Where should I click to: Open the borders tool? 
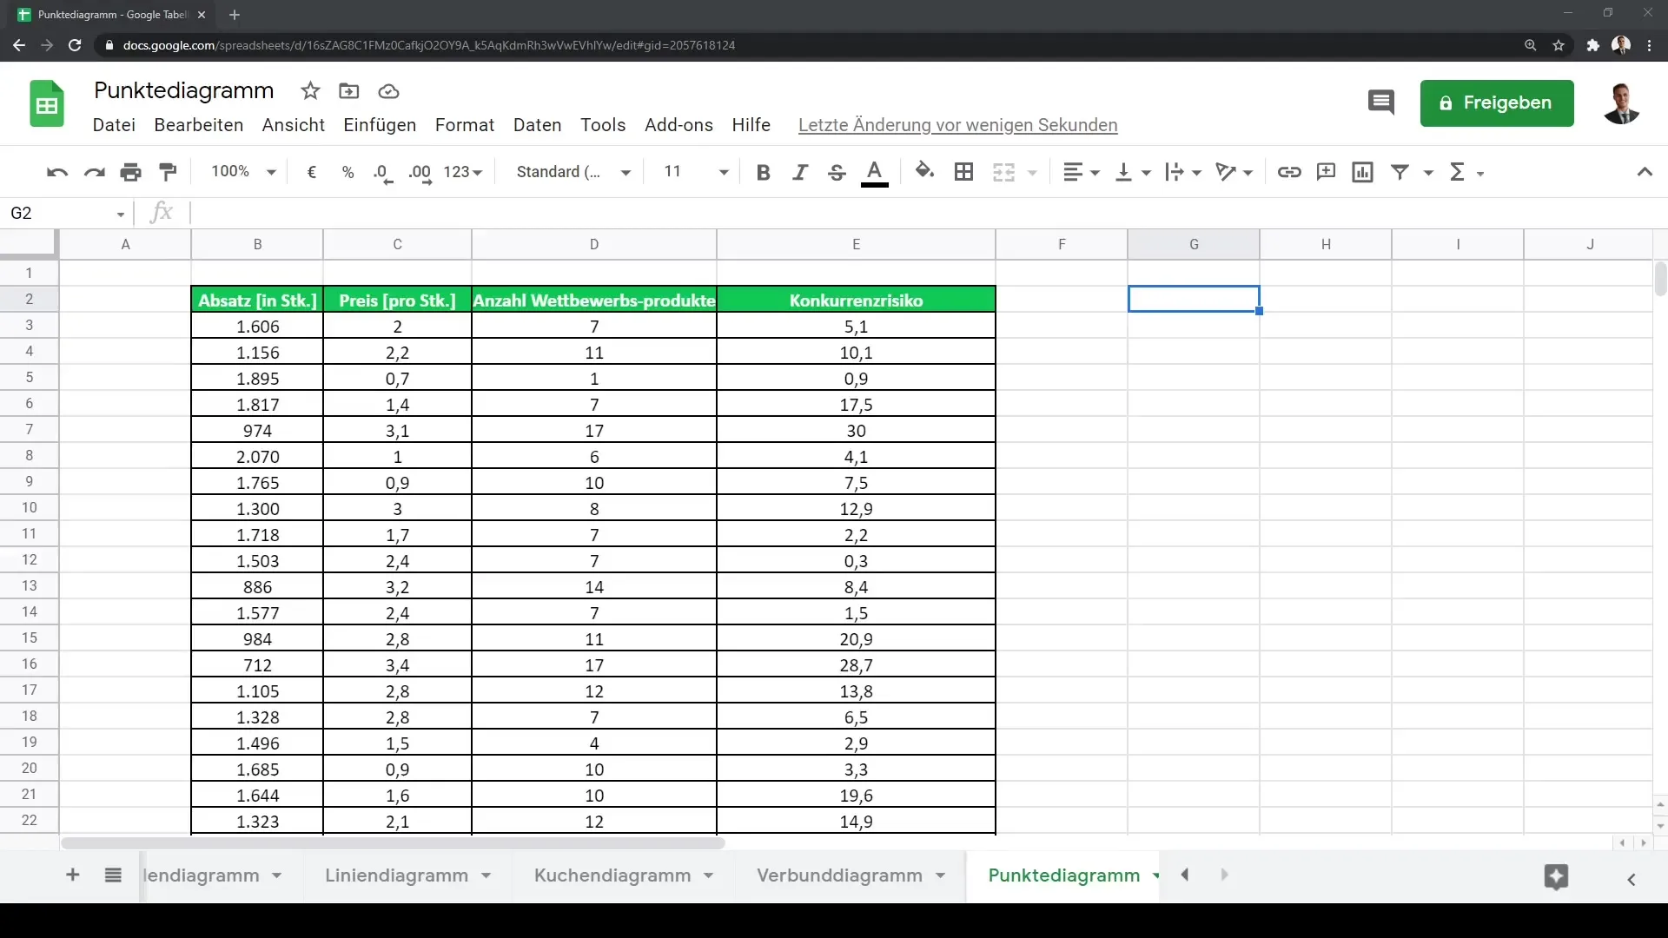pyautogui.click(x=963, y=172)
